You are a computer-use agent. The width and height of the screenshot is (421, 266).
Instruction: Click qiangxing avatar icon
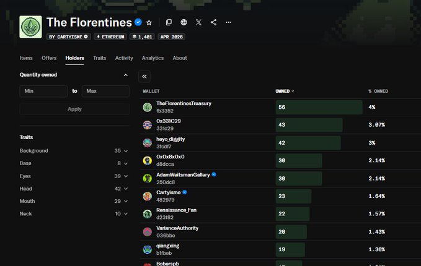point(148,249)
